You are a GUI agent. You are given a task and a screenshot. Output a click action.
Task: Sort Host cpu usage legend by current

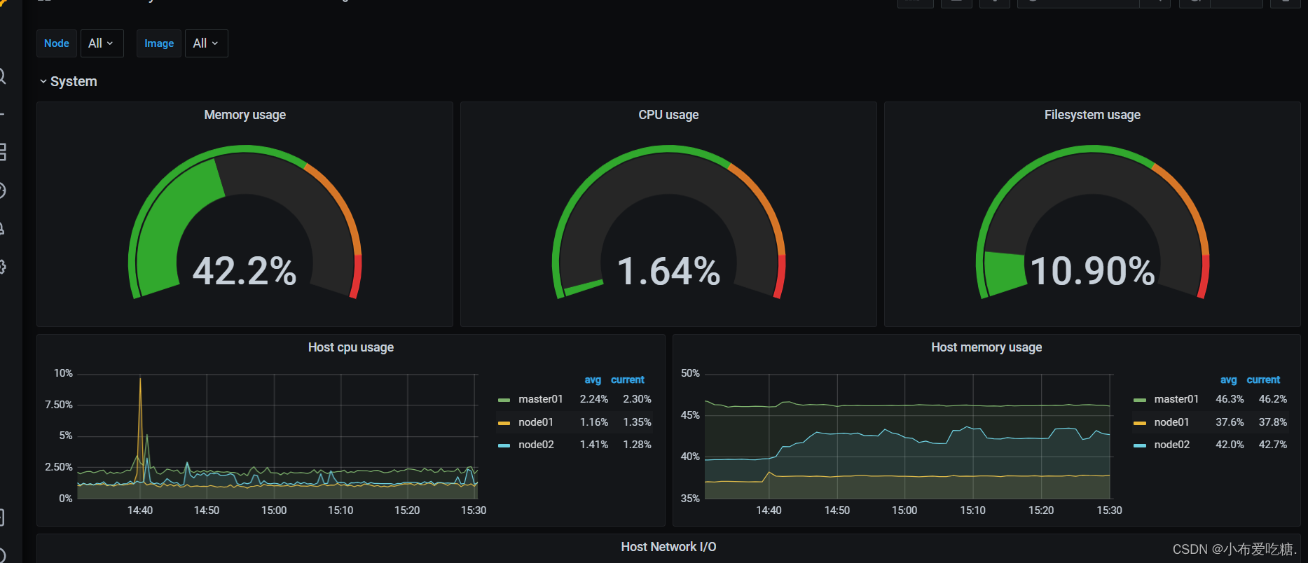click(628, 380)
